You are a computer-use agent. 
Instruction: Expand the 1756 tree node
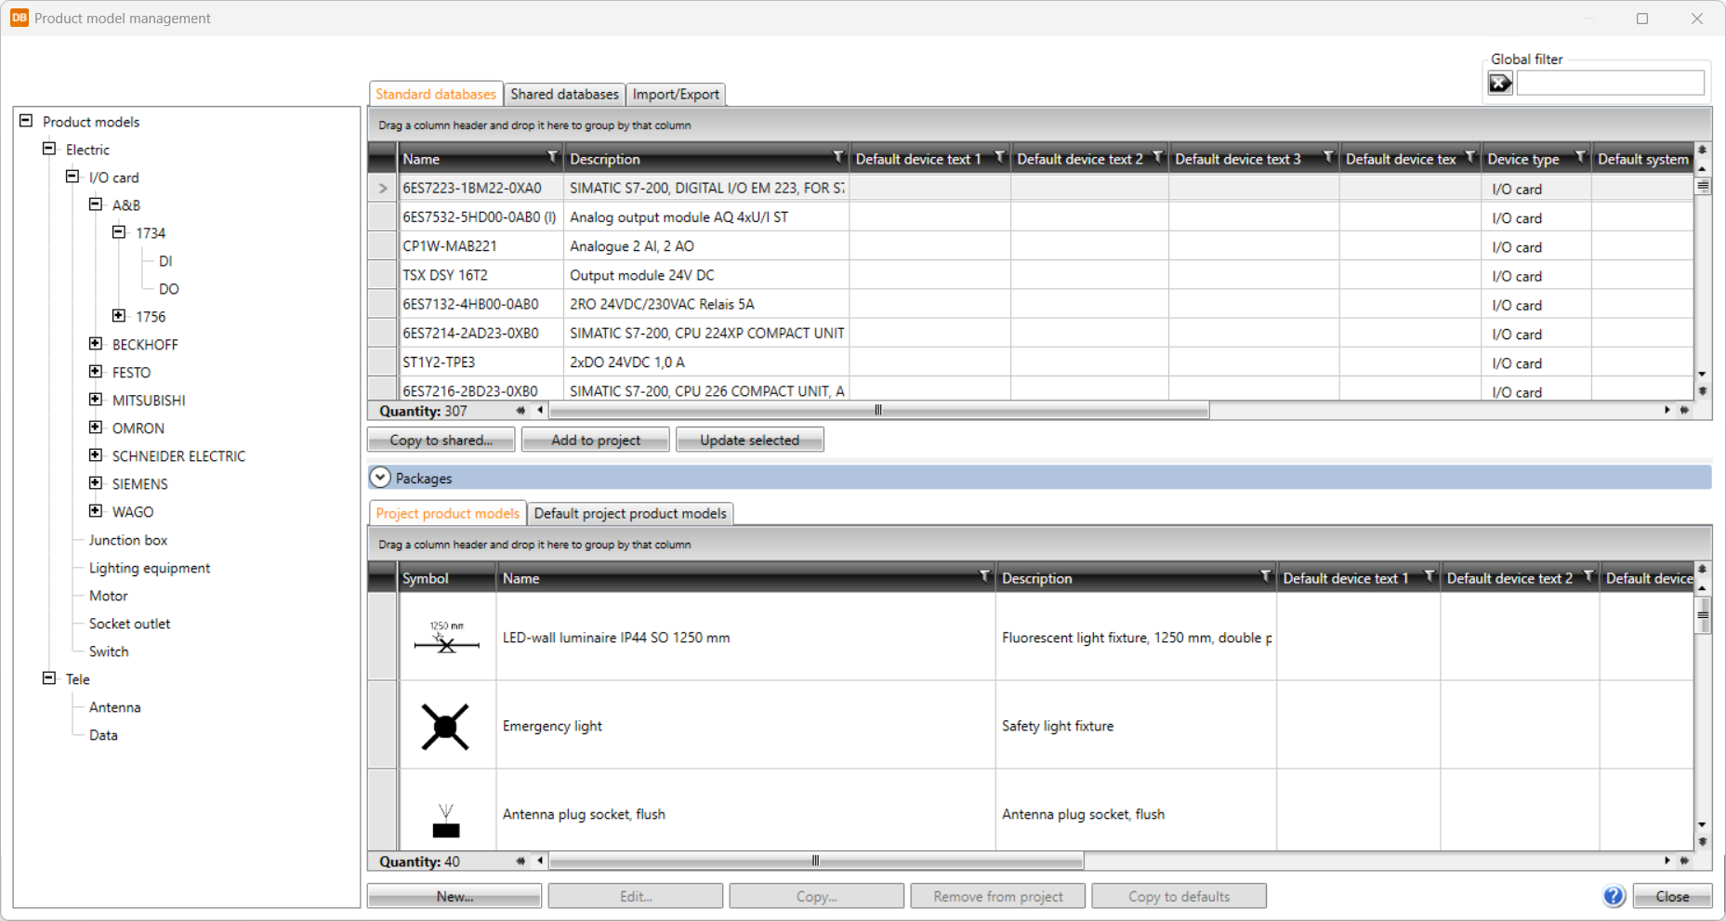(x=119, y=316)
